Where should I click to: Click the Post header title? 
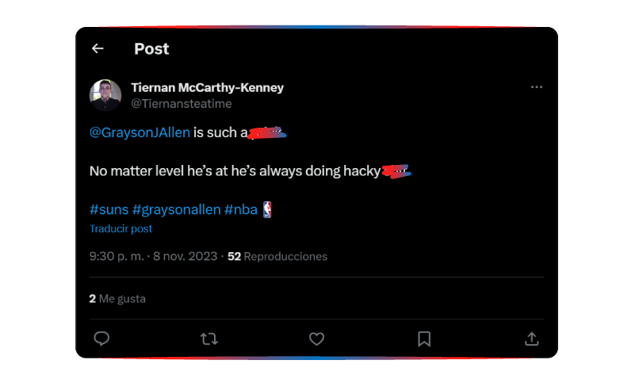(151, 48)
